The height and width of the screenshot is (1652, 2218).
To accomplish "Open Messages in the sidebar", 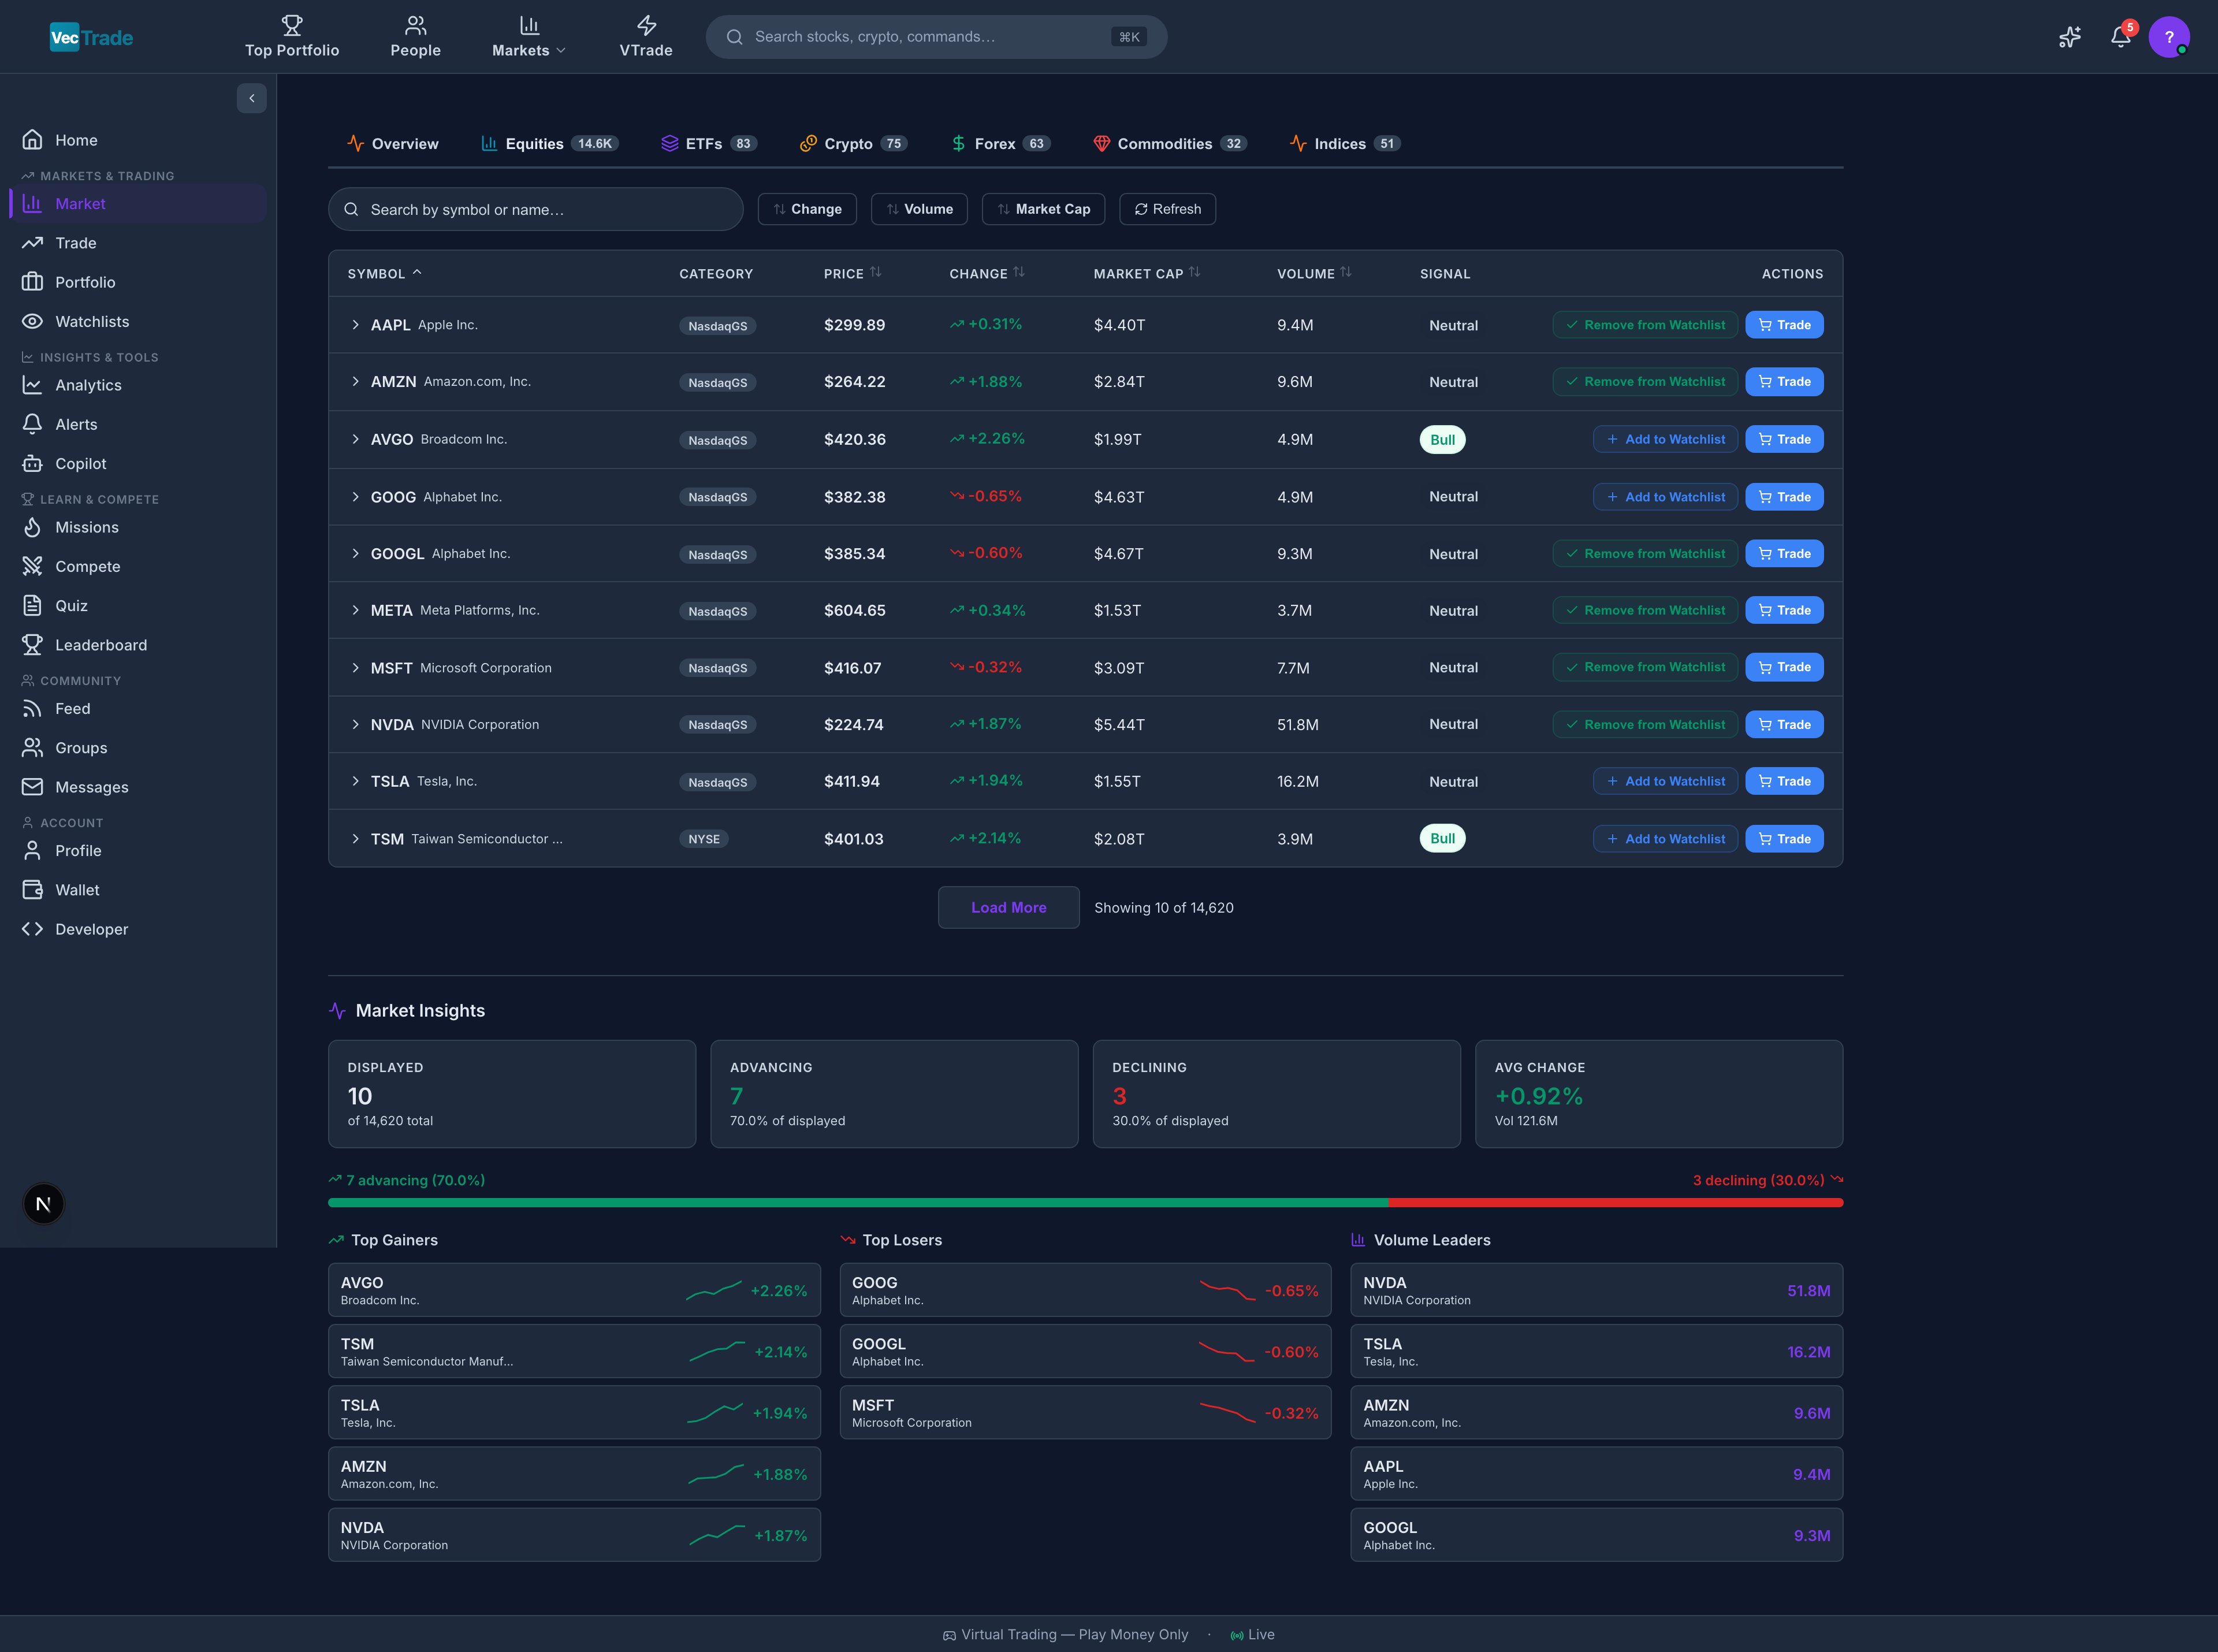I will tap(138, 787).
